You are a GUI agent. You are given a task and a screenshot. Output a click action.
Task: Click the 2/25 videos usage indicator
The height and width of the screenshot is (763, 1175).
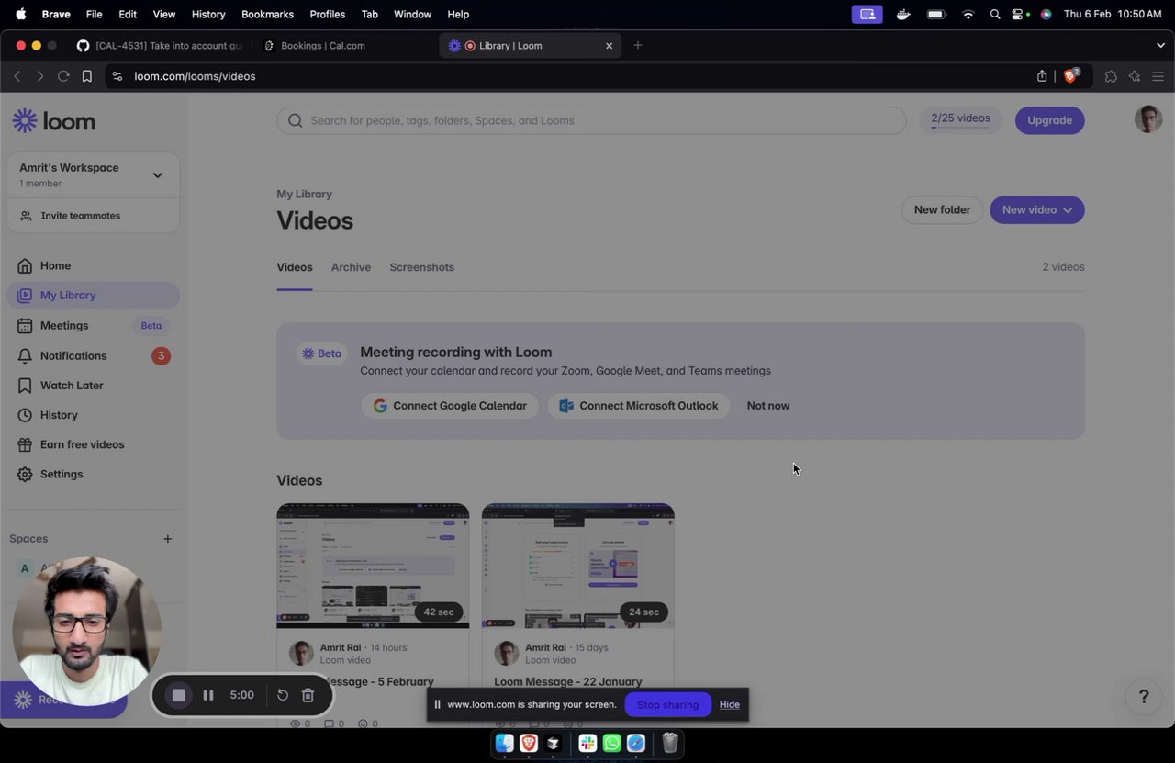(960, 119)
